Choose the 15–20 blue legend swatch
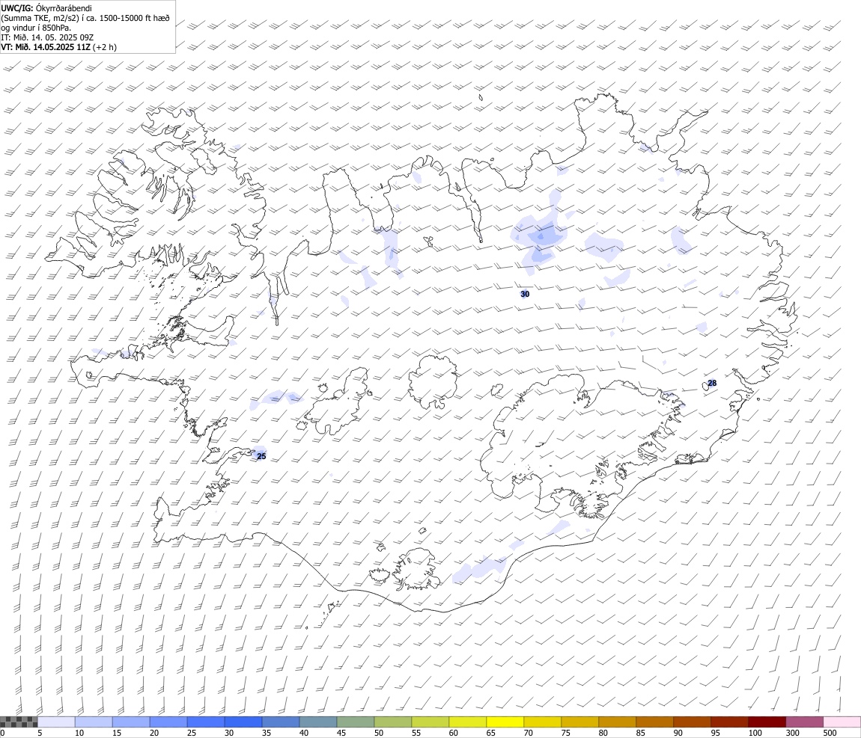The height and width of the screenshot is (738, 861). [x=131, y=722]
